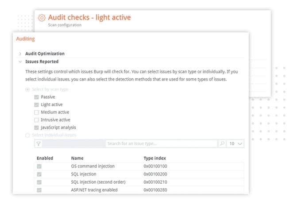Toggle OS command injection enabled checkbox
Viewport: 289px width, 205px height.
point(39,166)
